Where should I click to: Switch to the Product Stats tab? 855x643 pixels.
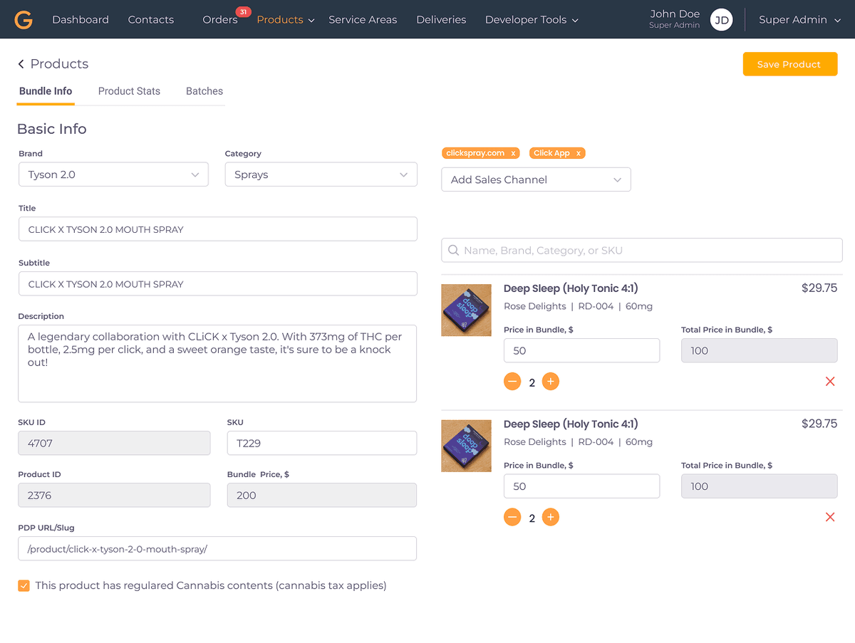pos(129,91)
